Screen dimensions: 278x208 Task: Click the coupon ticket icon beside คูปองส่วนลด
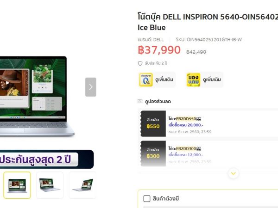[x=140, y=101]
